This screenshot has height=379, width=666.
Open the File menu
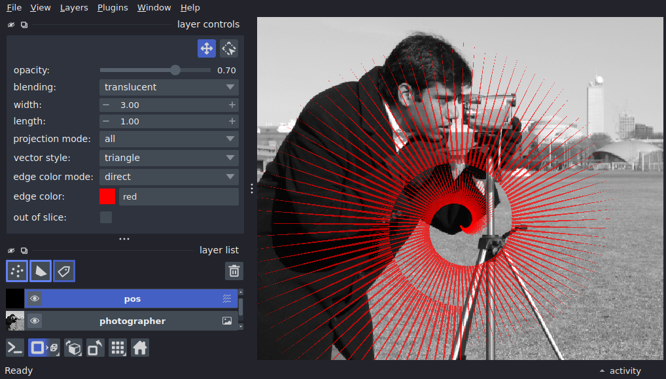coord(14,8)
